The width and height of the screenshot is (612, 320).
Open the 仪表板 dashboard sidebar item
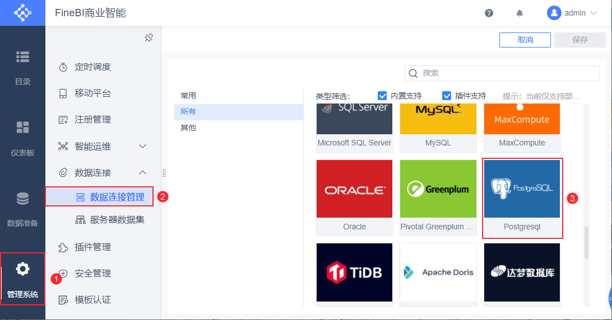(x=22, y=138)
